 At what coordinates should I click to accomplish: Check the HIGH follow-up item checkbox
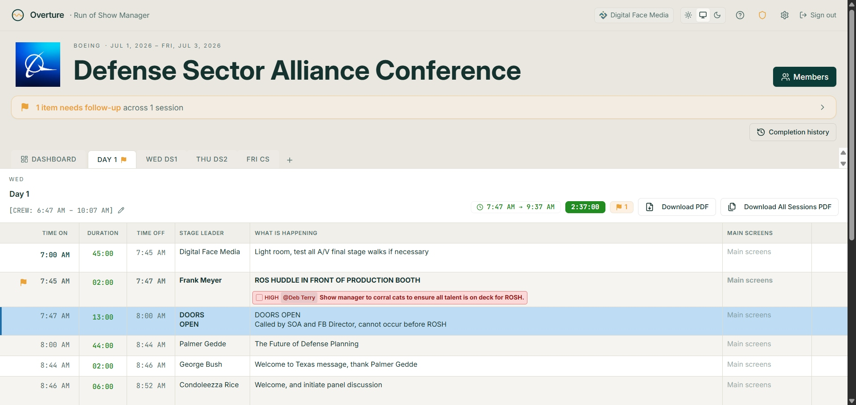(x=259, y=298)
